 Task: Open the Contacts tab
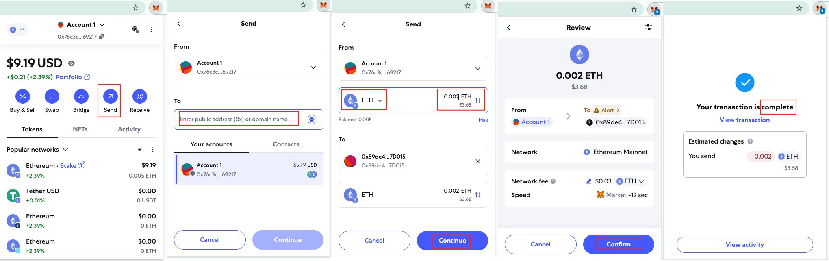pyautogui.click(x=286, y=144)
